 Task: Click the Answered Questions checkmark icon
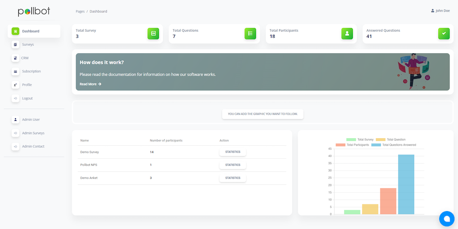(444, 34)
